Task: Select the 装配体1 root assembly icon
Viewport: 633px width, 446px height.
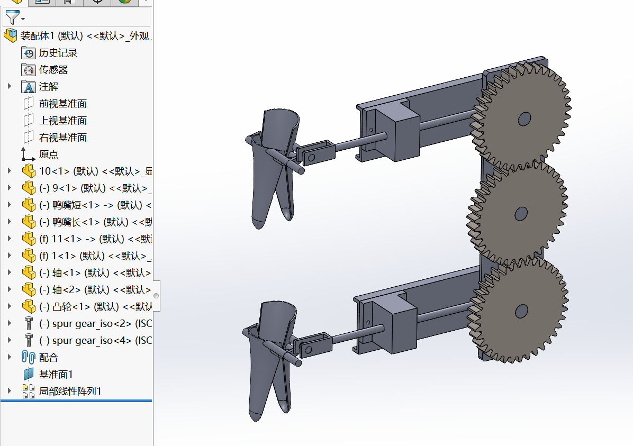Action: coord(11,35)
